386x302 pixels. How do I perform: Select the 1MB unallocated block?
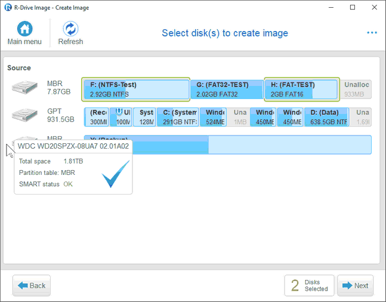coord(239,117)
